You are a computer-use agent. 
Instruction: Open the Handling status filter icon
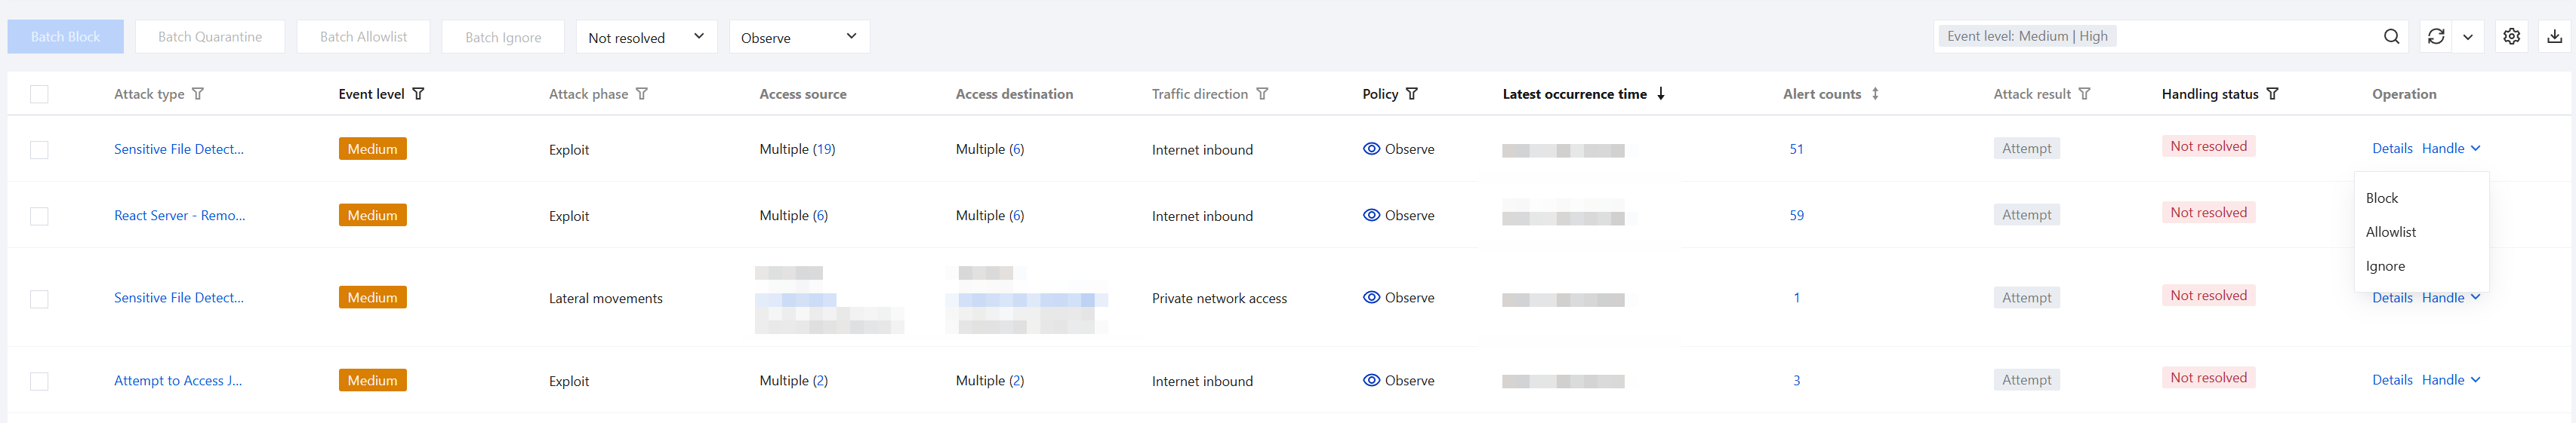click(2272, 93)
